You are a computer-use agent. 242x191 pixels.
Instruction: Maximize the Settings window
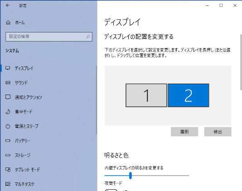[x=221, y=5]
